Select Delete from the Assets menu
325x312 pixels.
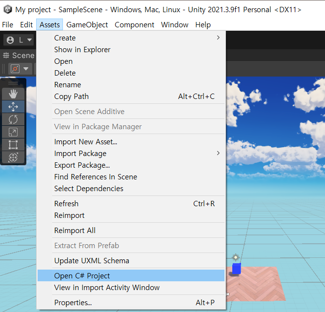coord(131,73)
